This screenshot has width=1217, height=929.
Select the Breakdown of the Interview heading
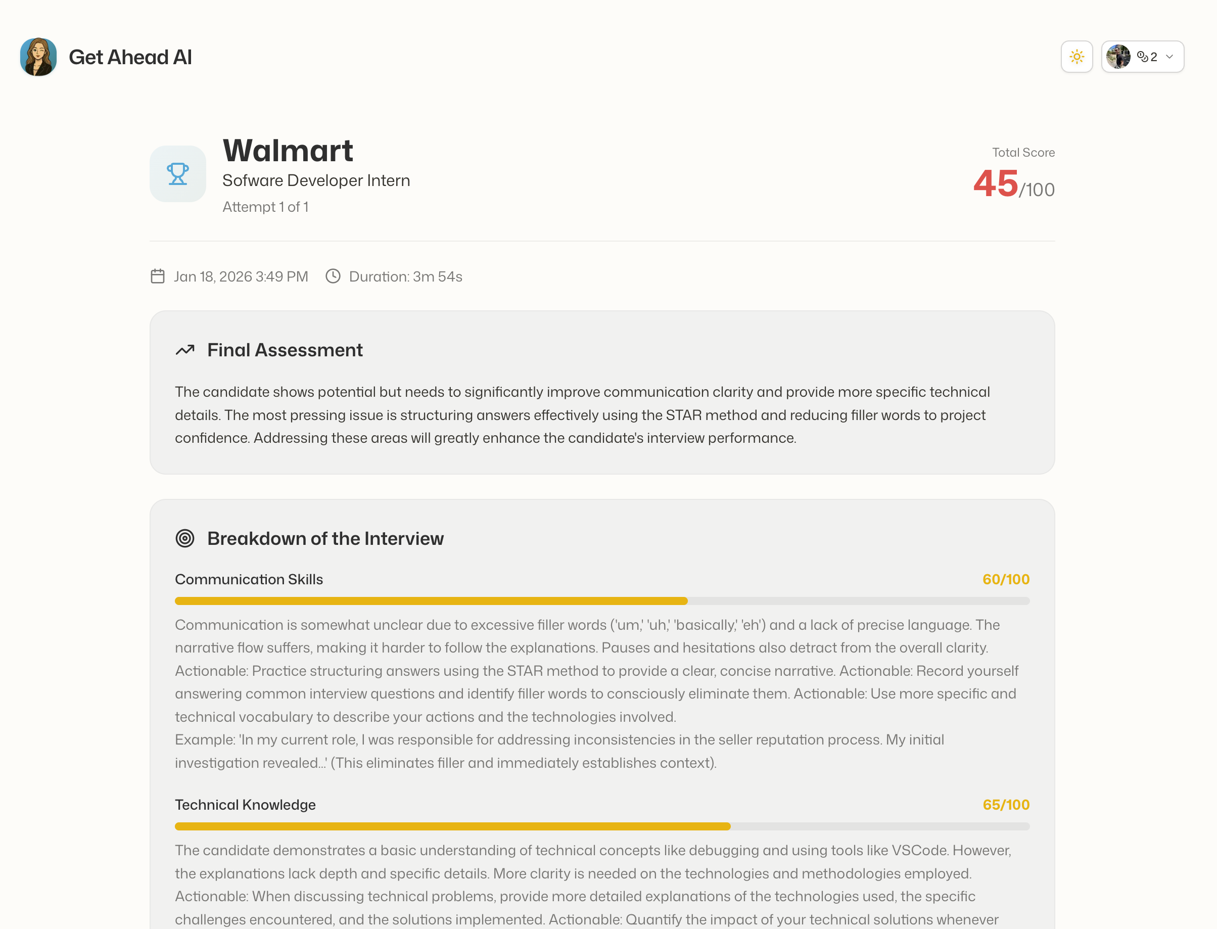point(325,537)
